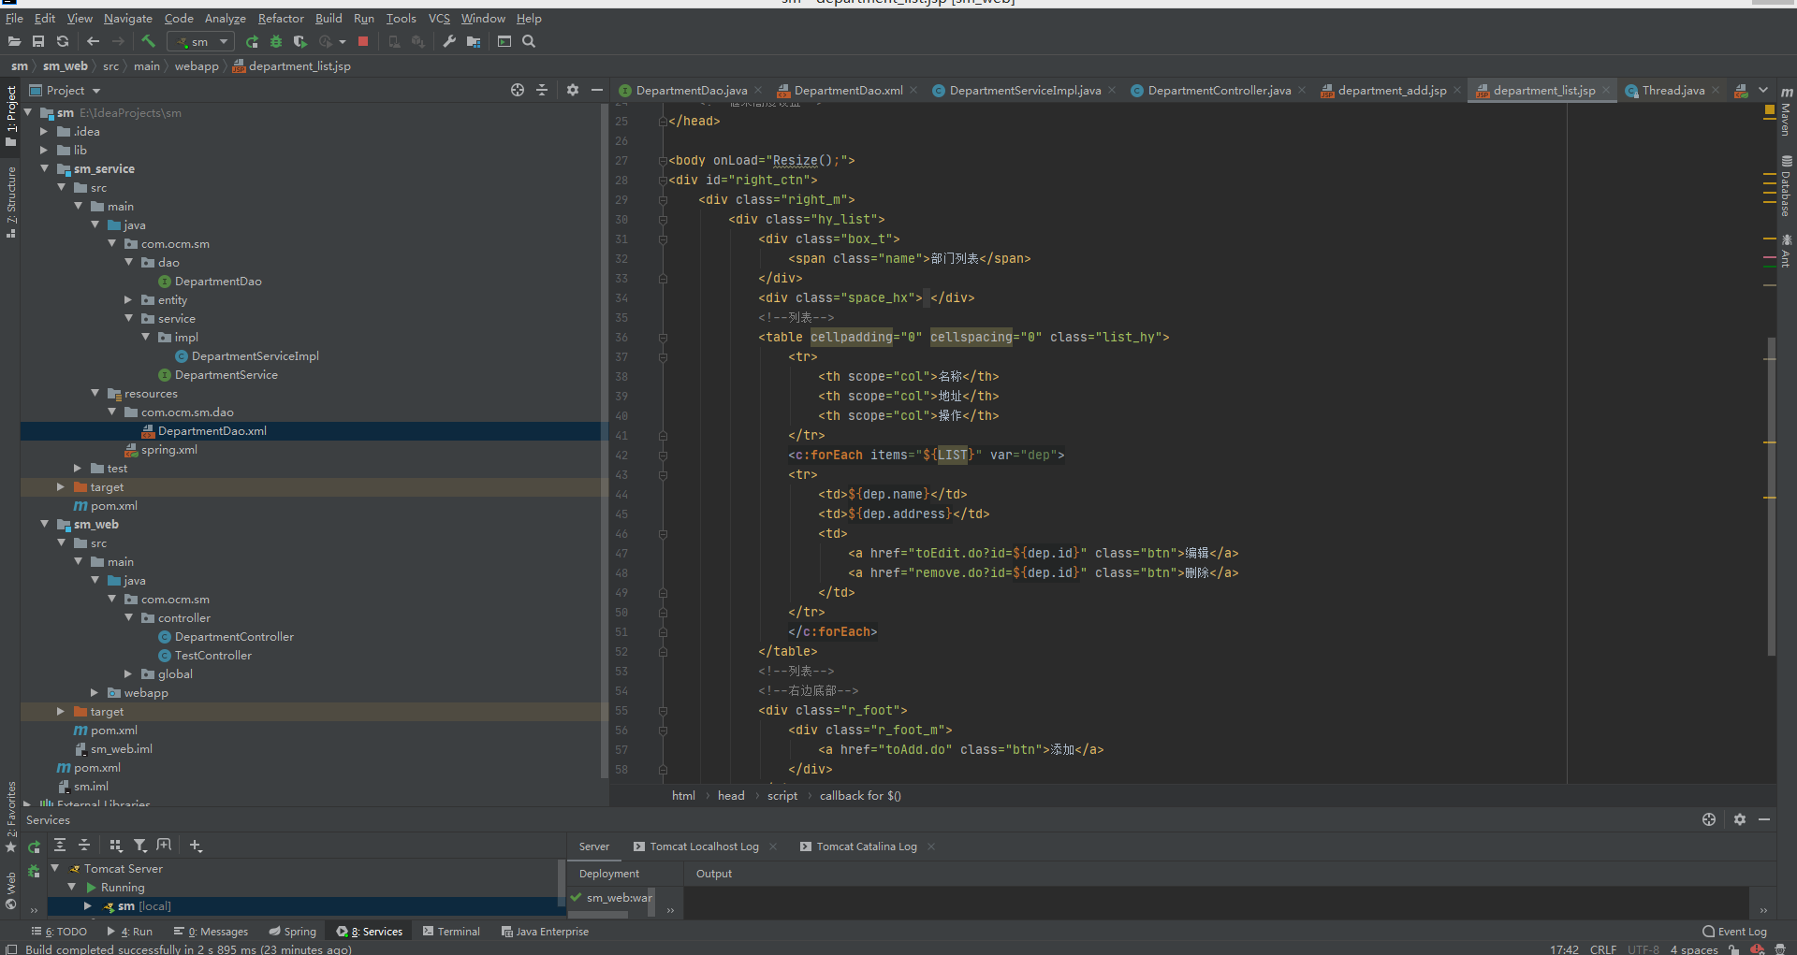This screenshot has width=1797, height=955.
Task: Open Services panel gear settings
Action: 1739,819
